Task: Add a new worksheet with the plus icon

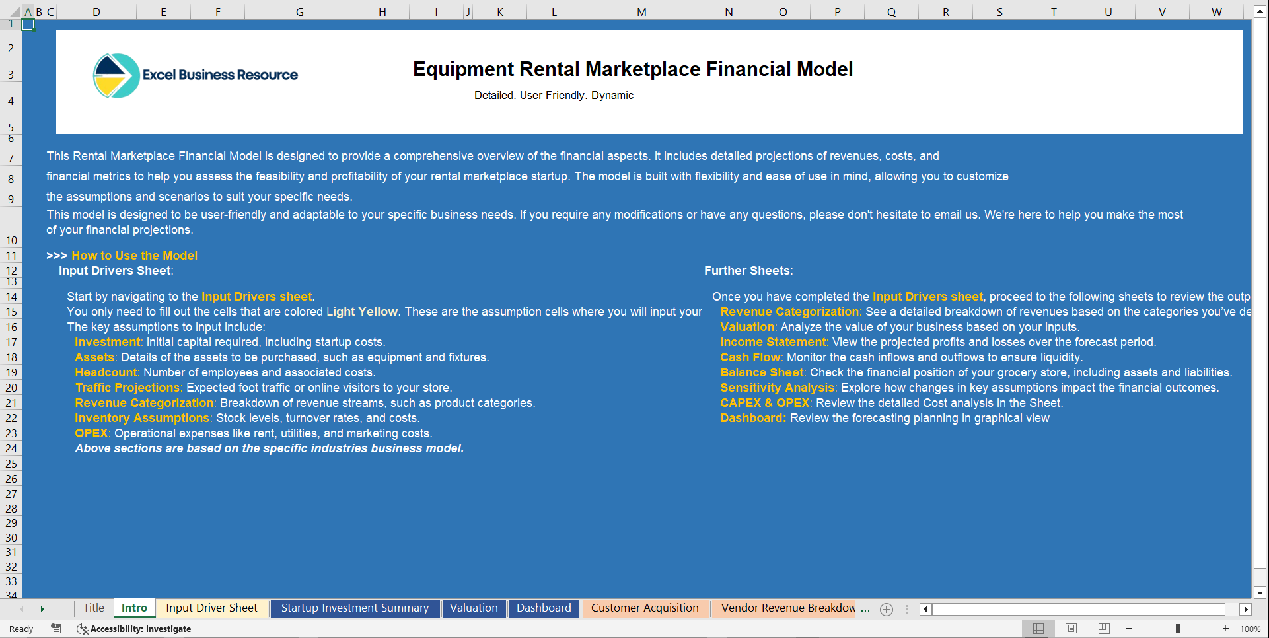Action: point(887,610)
